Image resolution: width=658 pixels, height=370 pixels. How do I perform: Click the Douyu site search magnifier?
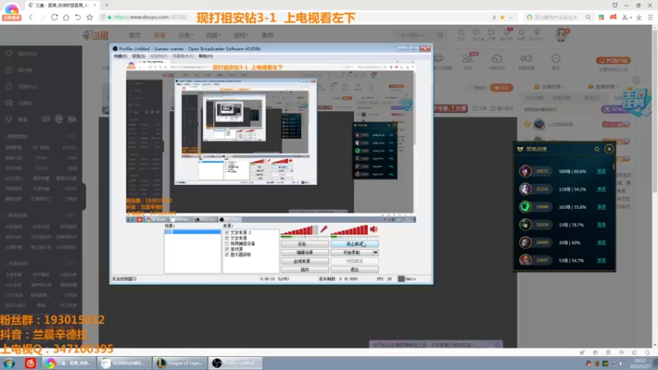[440, 35]
